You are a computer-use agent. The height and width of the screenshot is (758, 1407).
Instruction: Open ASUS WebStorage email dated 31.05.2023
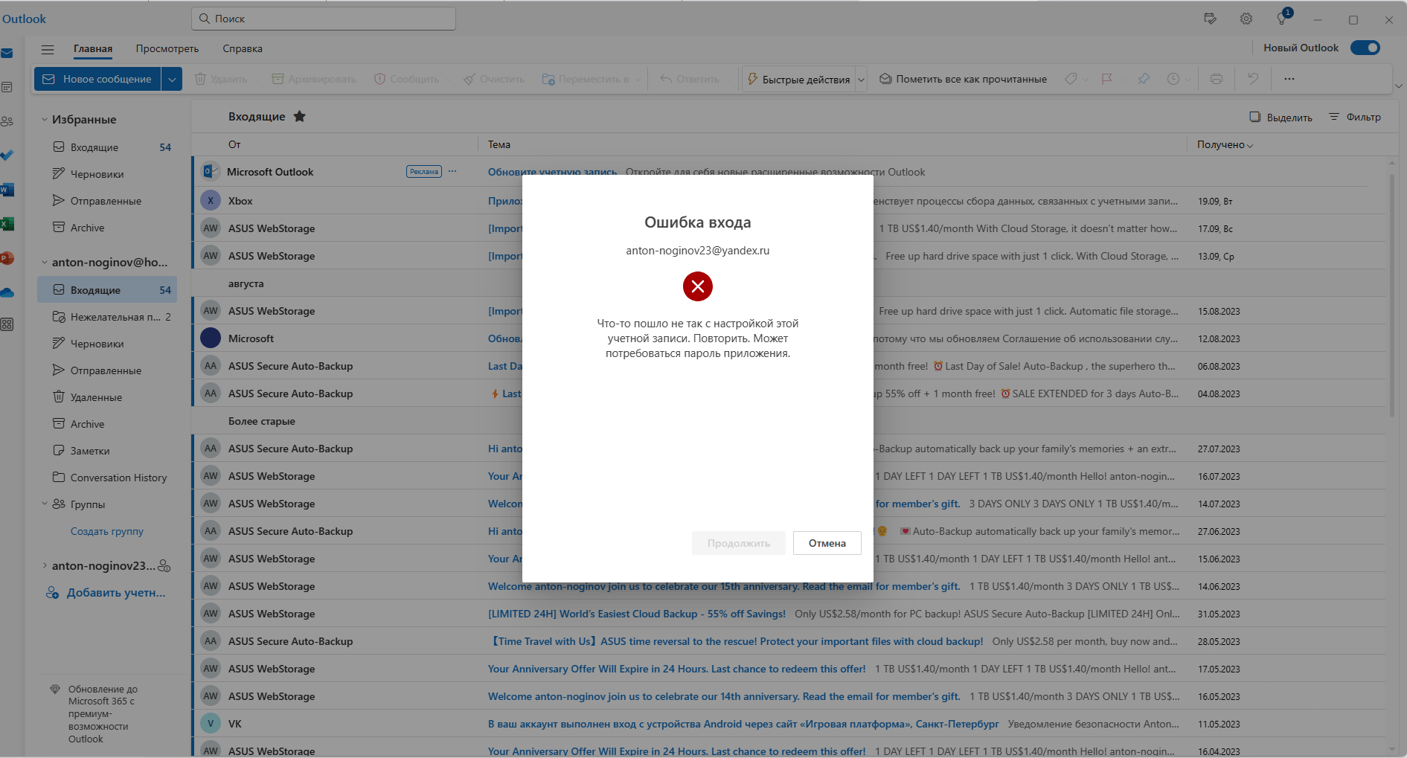pyautogui.click(x=790, y=614)
